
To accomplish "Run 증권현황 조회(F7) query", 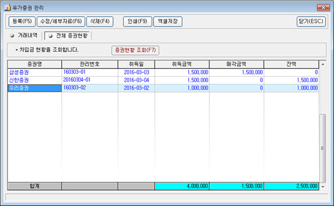I will click(135, 51).
